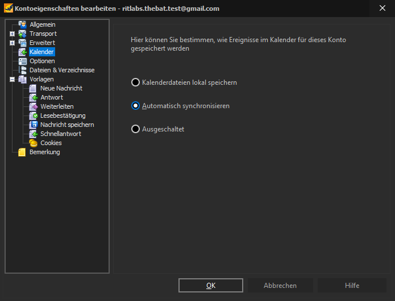Open help with the Hilfe button

pos(352,286)
